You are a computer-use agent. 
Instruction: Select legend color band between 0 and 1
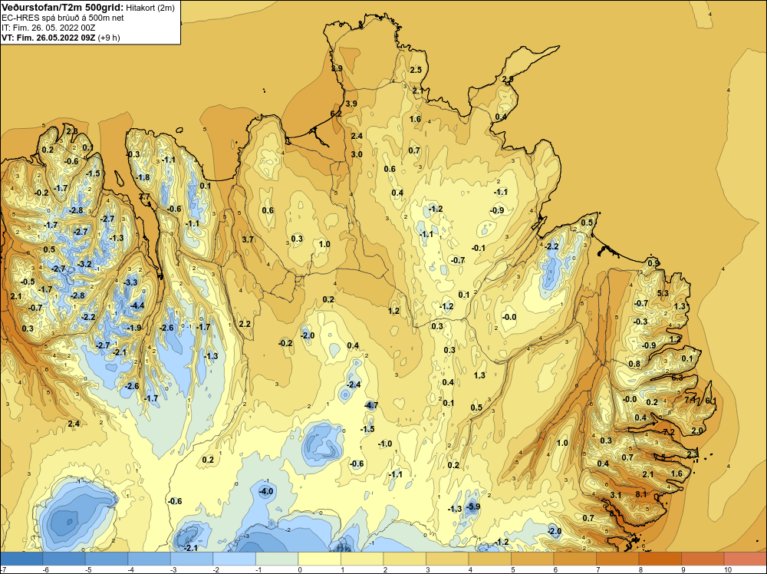pos(319,559)
